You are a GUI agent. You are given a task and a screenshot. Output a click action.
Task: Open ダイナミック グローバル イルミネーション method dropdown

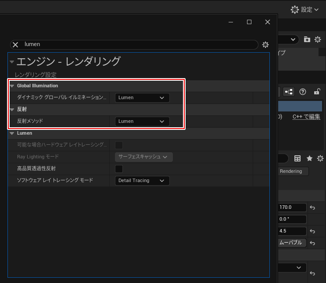click(142, 98)
